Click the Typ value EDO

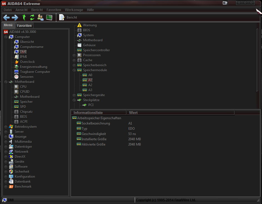(131, 129)
